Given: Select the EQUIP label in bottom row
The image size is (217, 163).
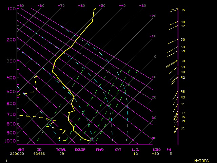Looking at the screenshot, I should [80, 149].
